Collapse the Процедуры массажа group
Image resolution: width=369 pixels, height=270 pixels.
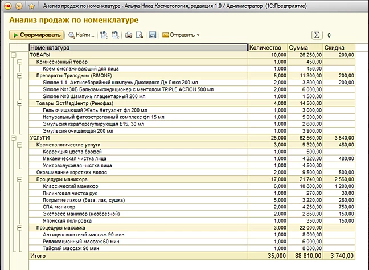tap(19, 227)
